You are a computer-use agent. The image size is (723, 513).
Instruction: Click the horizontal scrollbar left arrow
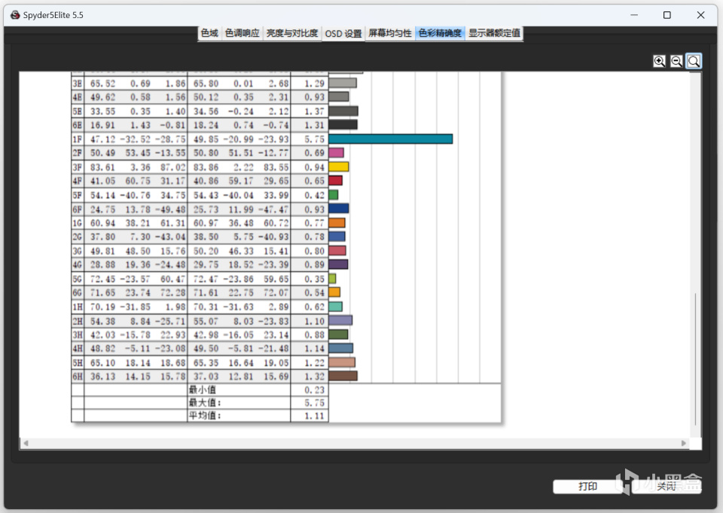coord(26,443)
